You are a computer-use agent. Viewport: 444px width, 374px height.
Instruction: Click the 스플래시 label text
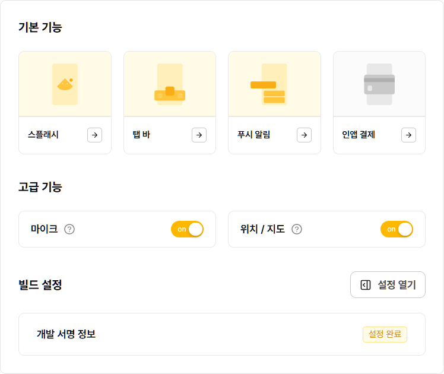point(43,135)
